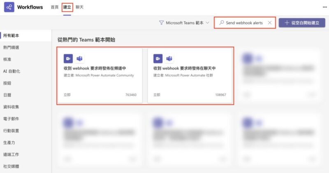Click creator text Microsoft Power Automate 社群
The height and width of the screenshot is (173, 329).
click(189, 75)
